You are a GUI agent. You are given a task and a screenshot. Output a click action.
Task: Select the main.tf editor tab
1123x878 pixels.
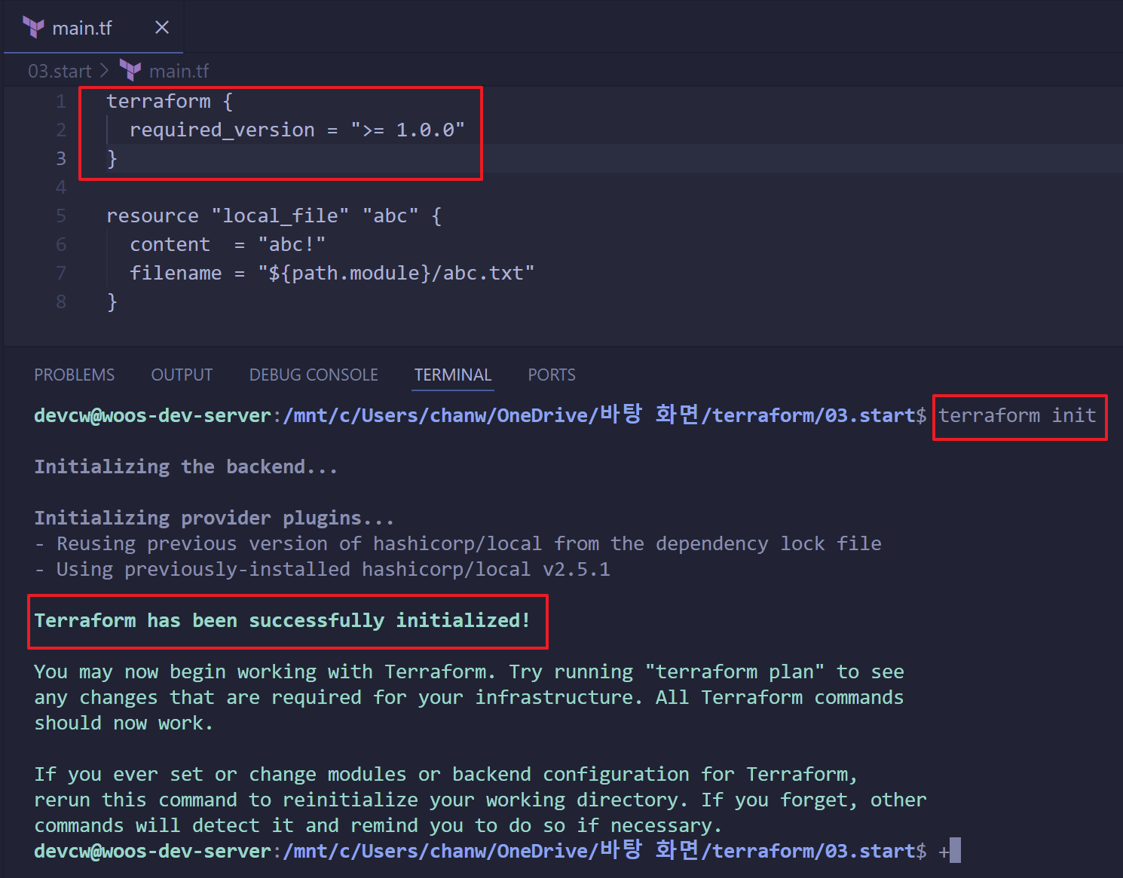[x=93, y=27]
